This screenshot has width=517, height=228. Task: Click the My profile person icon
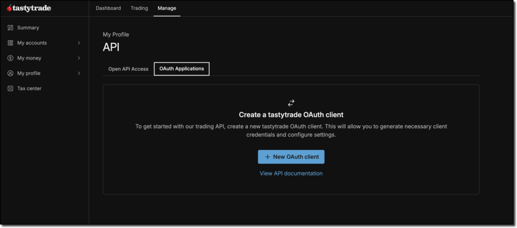[10, 73]
